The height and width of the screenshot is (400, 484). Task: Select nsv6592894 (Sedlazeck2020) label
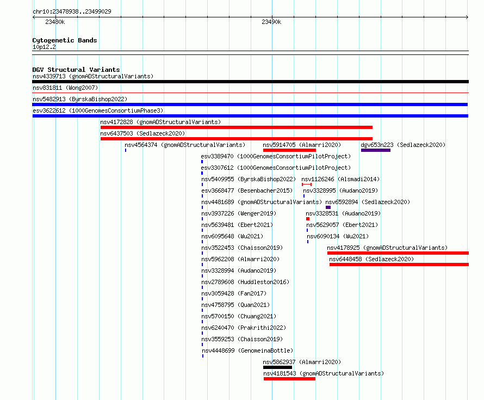tap(368, 202)
